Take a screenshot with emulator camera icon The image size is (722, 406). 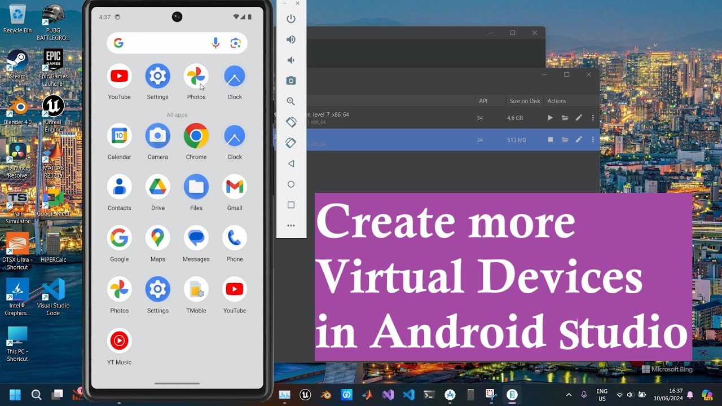(x=291, y=81)
